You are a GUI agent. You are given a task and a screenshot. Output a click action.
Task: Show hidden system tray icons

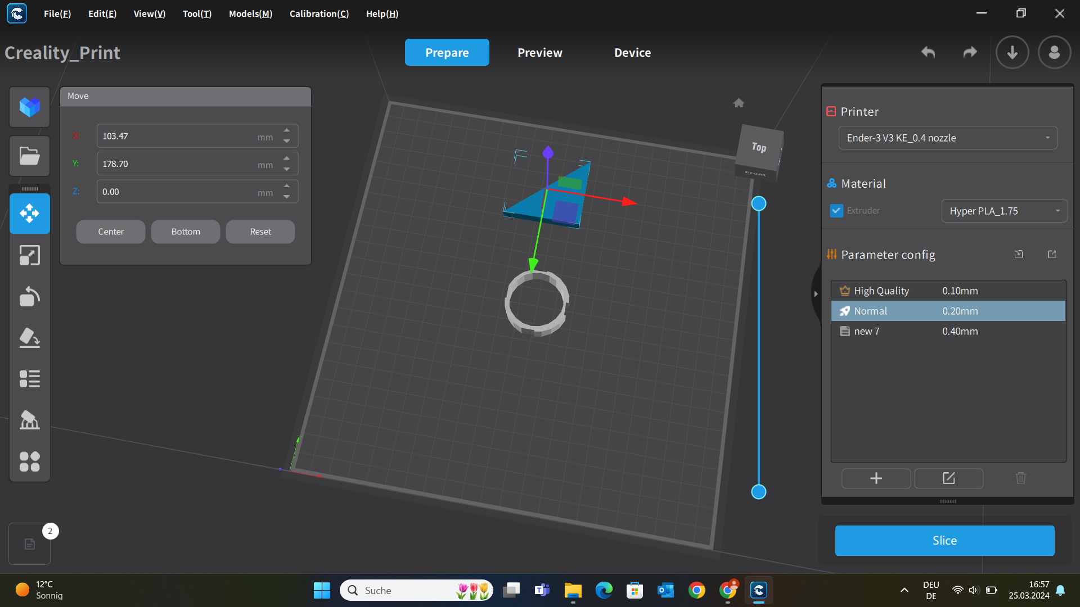click(x=904, y=590)
